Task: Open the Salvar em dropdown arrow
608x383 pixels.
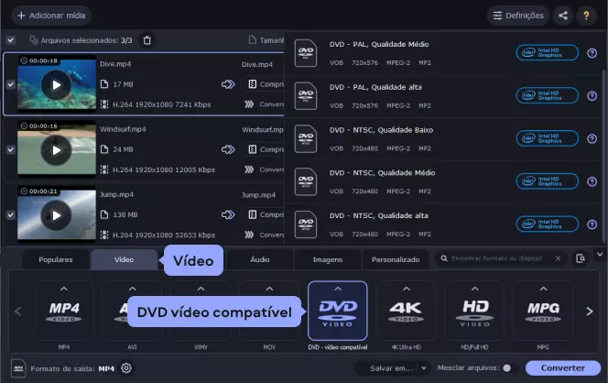Action: (x=424, y=367)
